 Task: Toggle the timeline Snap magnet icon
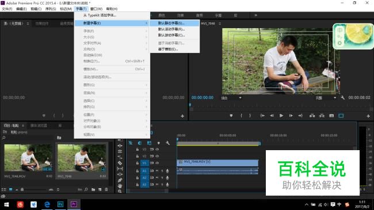140,143
